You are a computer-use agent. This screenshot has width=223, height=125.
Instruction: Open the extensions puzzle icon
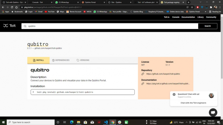click(x=211, y=7)
